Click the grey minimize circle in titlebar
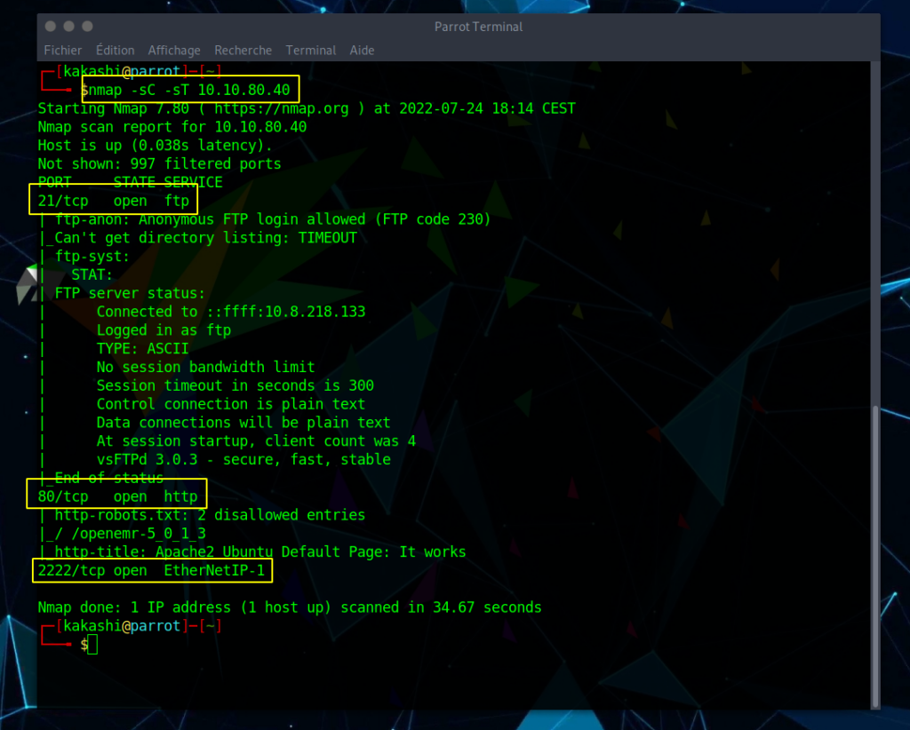910x730 pixels. click(50, 27)
